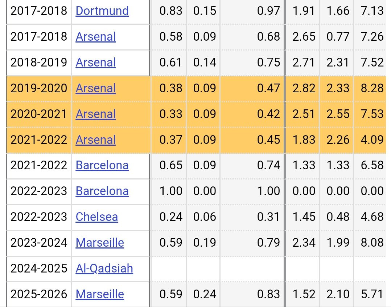391x307 pixels.
Task: Select the 4.09 value in highlighted row
Action: [x=372, y=140]
